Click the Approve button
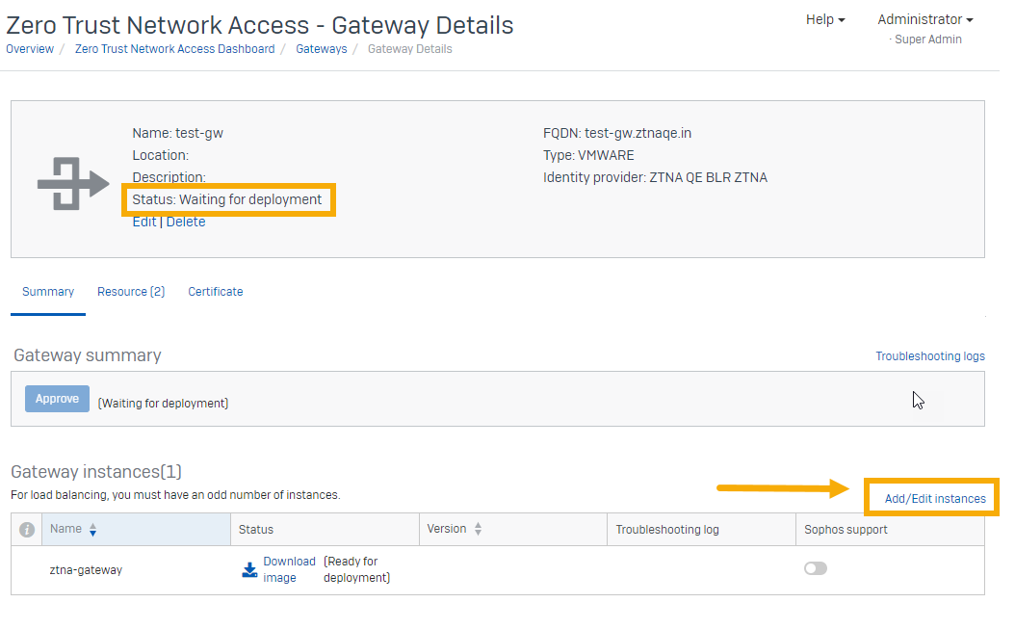This screenshot has width=1015, height=629. 57,399
